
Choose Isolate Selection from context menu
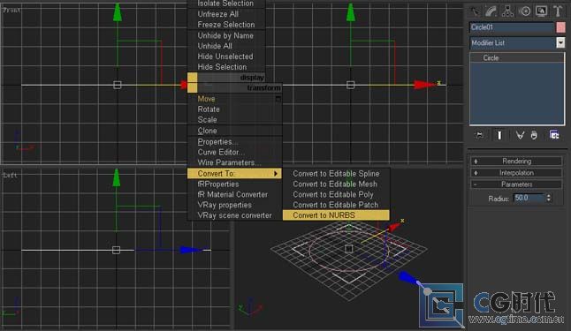click(x=225, y=4)
